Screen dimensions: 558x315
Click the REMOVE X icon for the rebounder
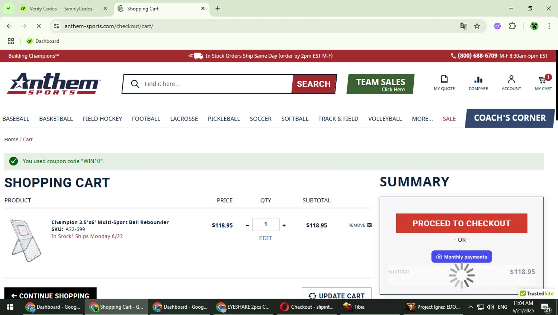pyautogui.click(x=369, y=225)
